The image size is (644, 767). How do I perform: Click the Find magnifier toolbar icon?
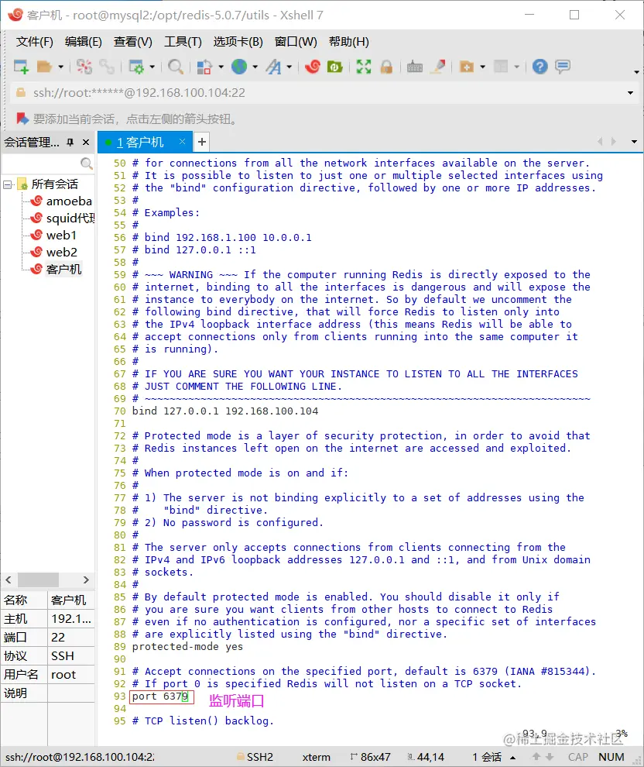176,67
